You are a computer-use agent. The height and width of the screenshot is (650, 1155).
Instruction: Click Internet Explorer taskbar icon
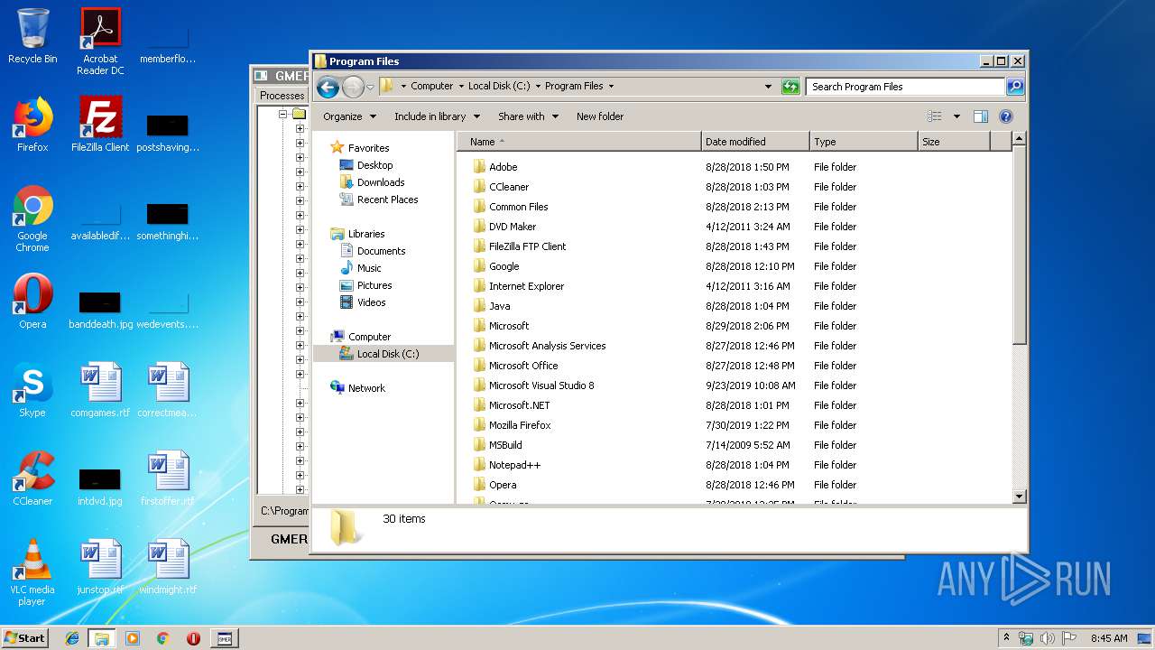72,638
